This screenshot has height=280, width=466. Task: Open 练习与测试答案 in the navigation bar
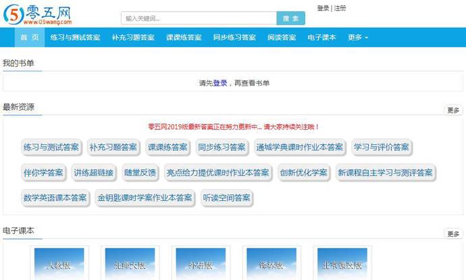tap(75, 38)
